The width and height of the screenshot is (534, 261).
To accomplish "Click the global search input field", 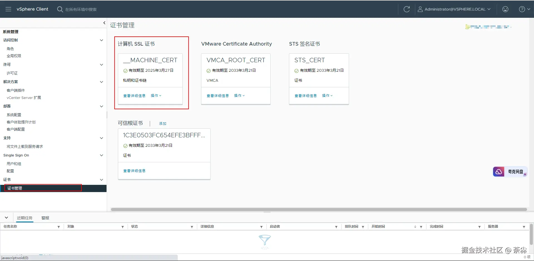I will pyautogui.click(x=81, y=9).
